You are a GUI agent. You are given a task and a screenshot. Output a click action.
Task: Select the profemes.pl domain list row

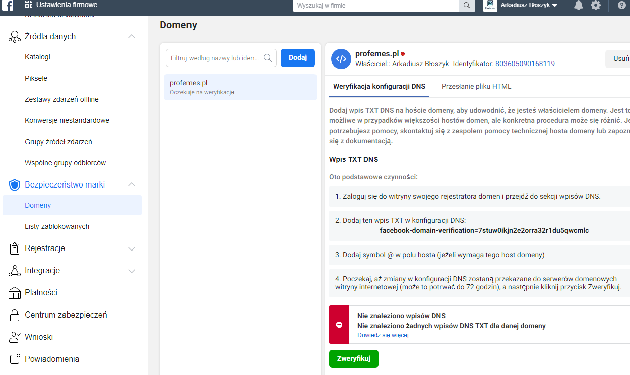(x=240, y=87)
